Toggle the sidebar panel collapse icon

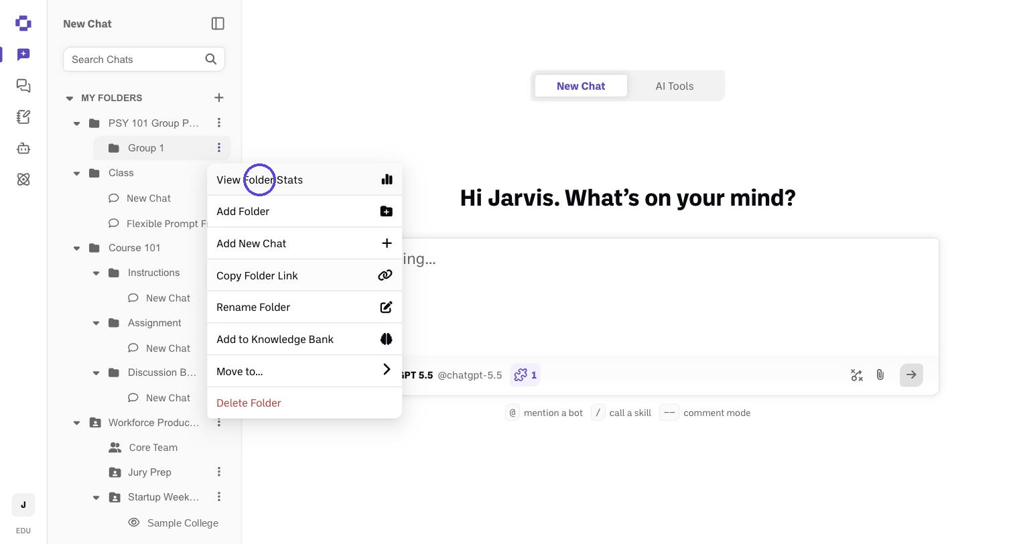[x=218, y=23]
